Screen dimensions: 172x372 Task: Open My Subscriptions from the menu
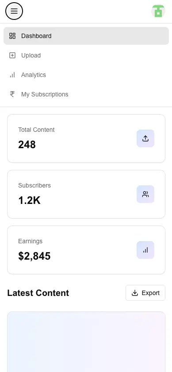(86, 94)
